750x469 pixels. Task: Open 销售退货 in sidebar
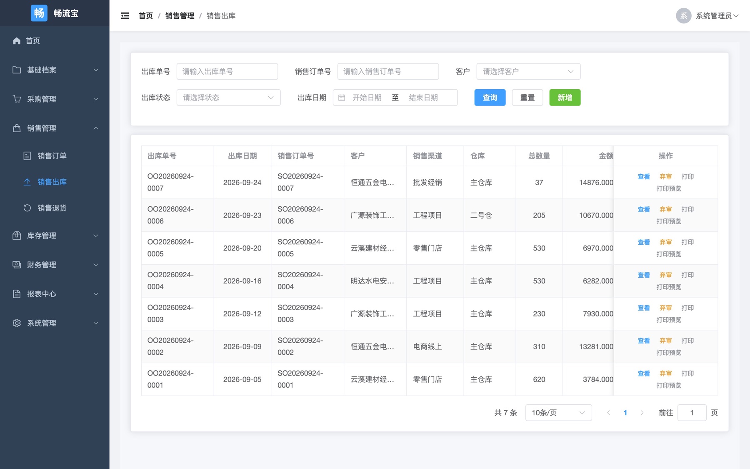point(55,208)
